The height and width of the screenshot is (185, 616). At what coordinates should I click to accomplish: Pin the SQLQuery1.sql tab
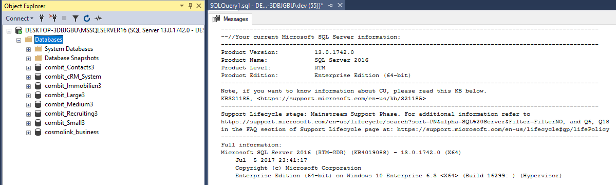330,6
